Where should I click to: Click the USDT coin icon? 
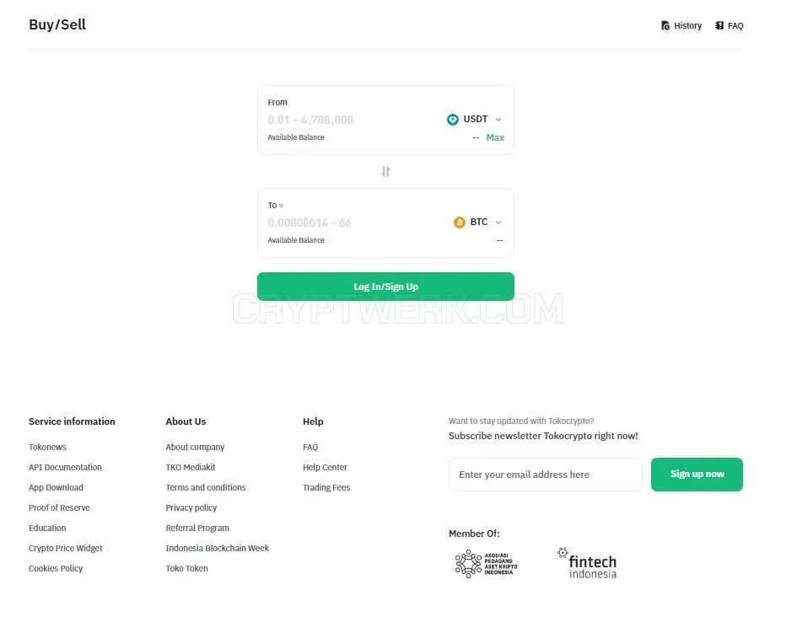tap(452, 120)
